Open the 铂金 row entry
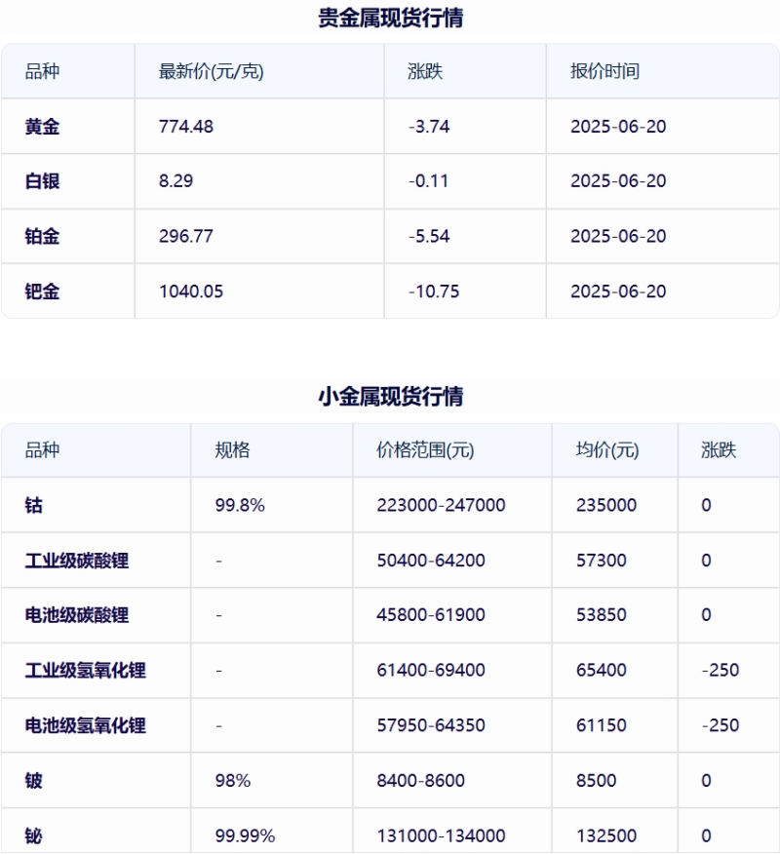Viewport: 780px width, 854px height. pyautogui.click(x=42, y=236)
